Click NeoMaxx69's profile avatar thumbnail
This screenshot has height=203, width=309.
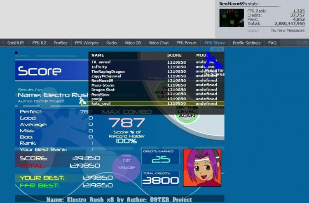(232, 18)
